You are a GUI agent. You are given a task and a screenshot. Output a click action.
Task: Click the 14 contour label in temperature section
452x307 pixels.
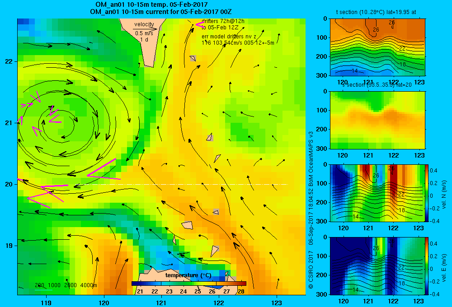(x=355, y=70)
